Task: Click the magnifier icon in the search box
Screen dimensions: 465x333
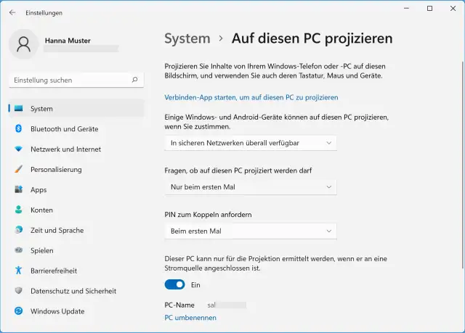Action: [x=134, y=80]
